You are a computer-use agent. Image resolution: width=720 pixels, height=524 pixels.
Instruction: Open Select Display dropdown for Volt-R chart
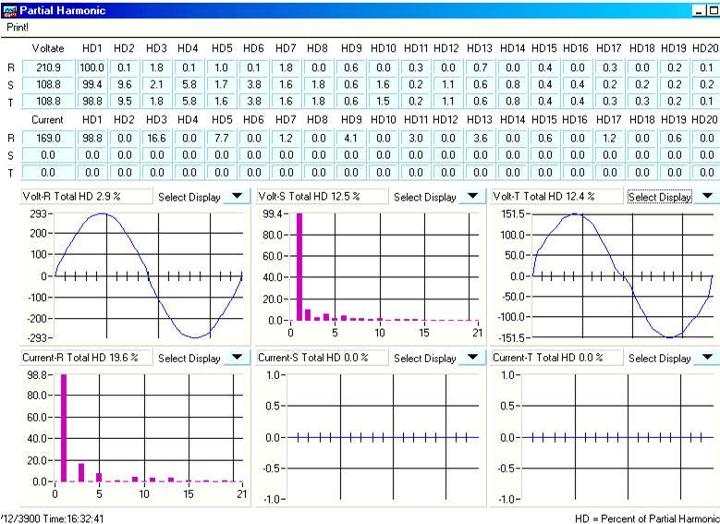(x=238, y=197)
